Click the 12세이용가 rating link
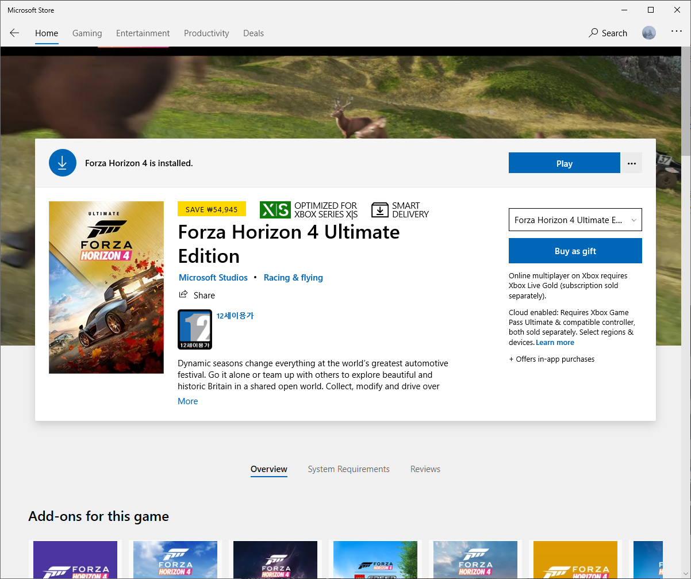Screen dimensions: 691x579 [235, 316]
